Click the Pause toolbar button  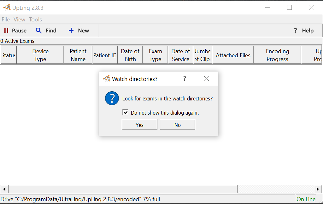(x=15, y=31)
